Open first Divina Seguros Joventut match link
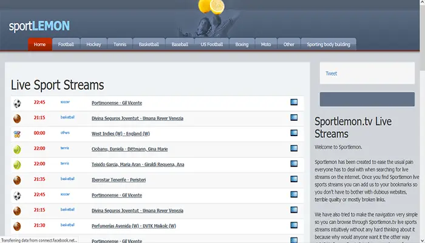 (137, 118)
